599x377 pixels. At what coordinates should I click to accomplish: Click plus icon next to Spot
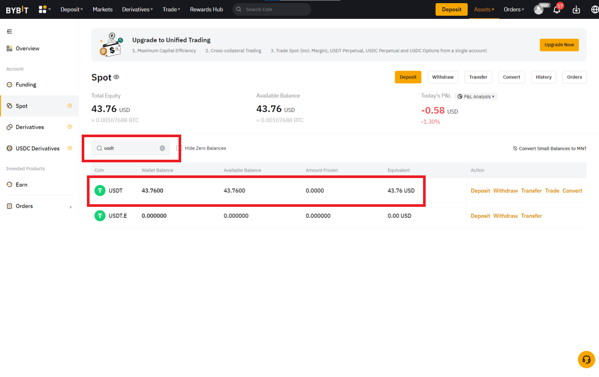click(70, 106)
